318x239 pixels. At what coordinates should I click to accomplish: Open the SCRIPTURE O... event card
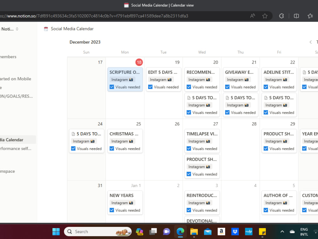125,79
